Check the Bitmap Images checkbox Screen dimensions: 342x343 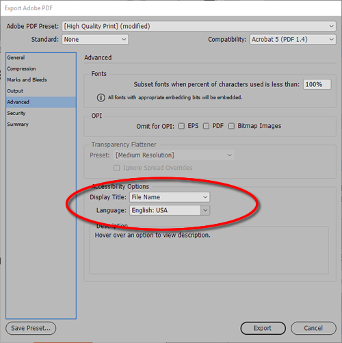(x=231, y=126)
